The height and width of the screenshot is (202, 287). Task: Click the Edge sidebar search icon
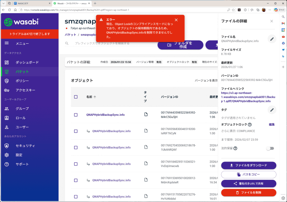(283, 17)
